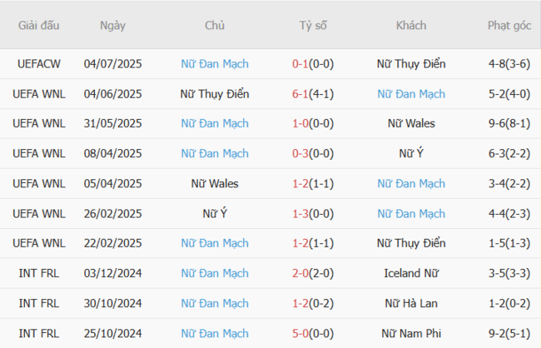This screenshot has height=348, width=541.
Task: Click the Phạt góc column header
Action: click(x=509, y=25)
